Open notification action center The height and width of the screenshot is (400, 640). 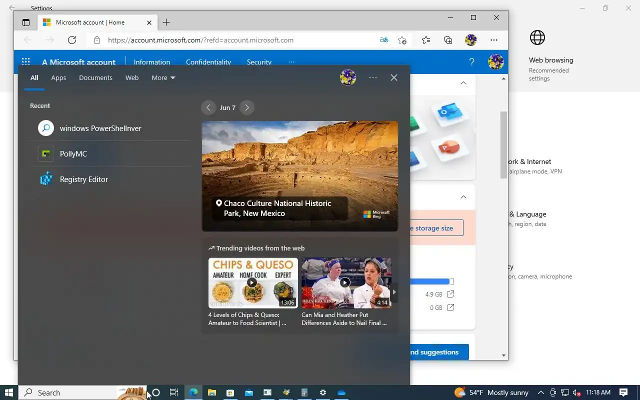pyautogui.click(x=623, y=392)
